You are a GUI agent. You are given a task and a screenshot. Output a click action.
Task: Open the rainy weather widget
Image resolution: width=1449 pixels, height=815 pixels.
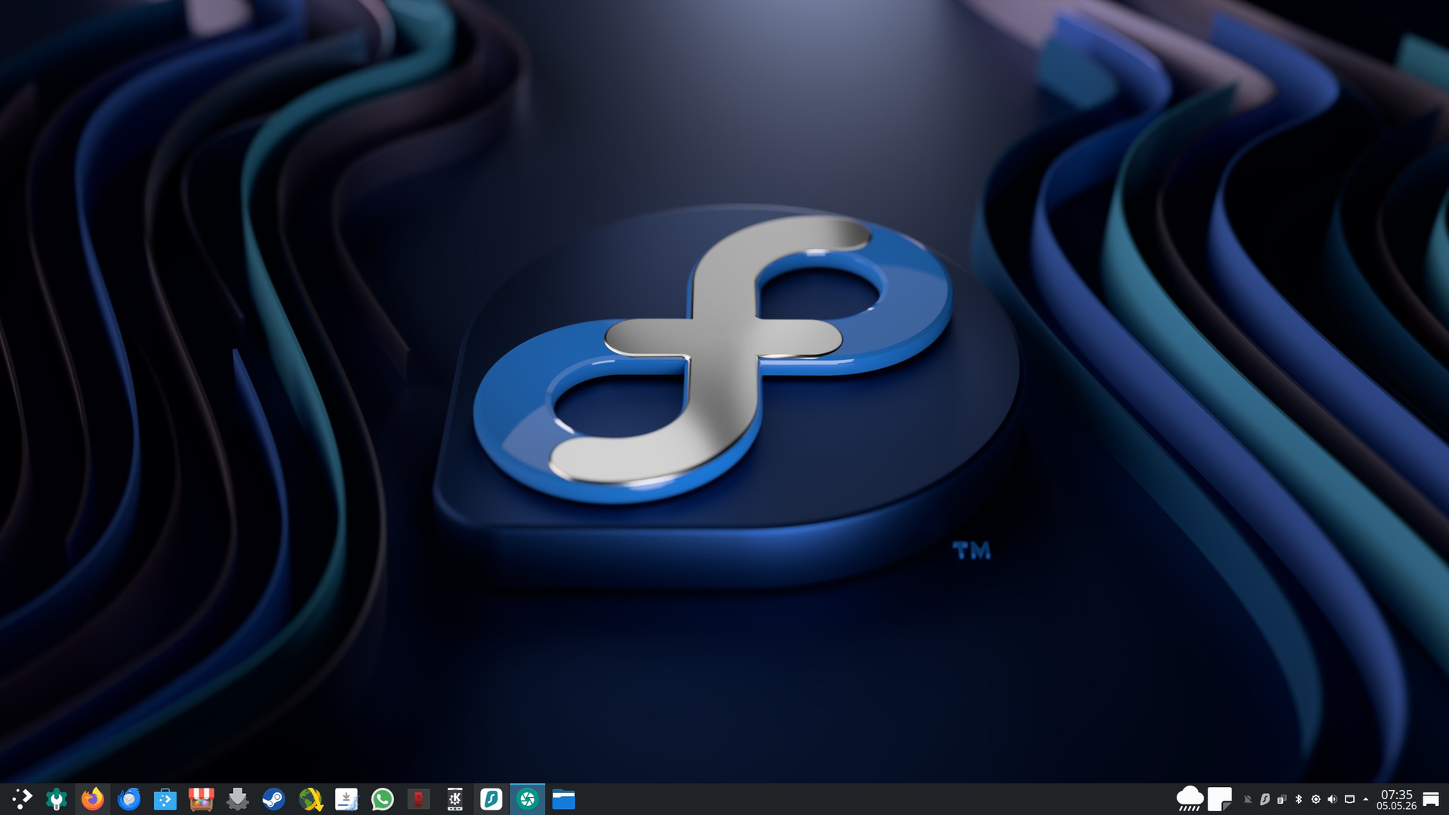1190,798
